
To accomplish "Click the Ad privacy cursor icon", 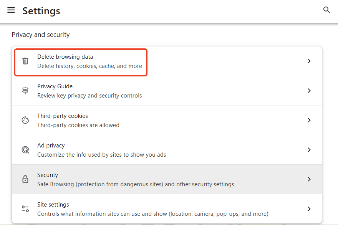I will click(x=25, y=149).
